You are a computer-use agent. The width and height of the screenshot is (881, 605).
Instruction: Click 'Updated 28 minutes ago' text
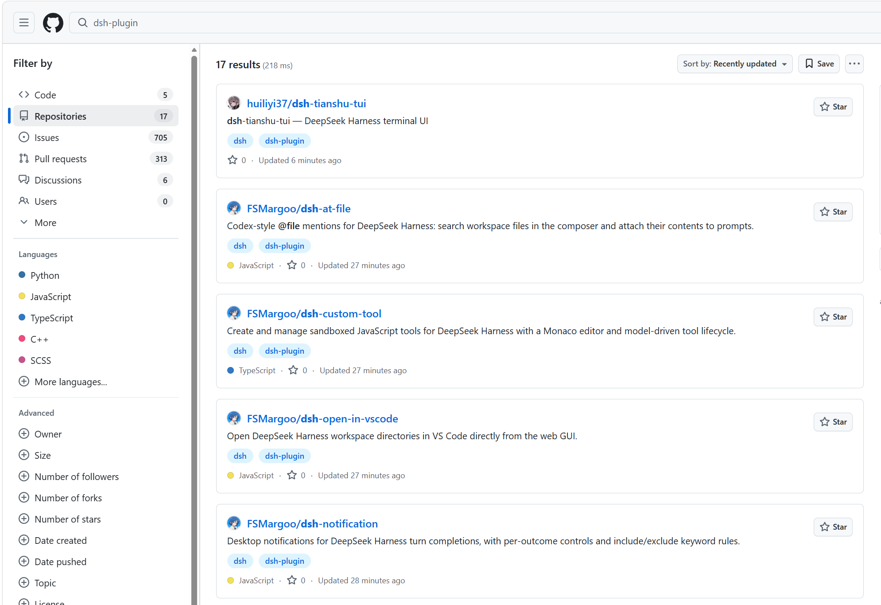pyautogui.click(x=361, y=581)
